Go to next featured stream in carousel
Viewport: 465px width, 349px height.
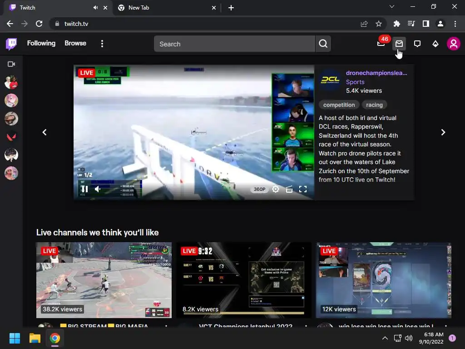(443, 132)
